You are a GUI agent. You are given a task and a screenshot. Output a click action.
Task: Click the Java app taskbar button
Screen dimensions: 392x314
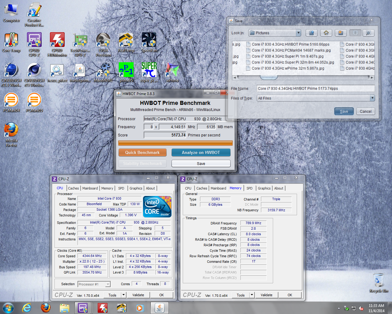coord(159,308)
